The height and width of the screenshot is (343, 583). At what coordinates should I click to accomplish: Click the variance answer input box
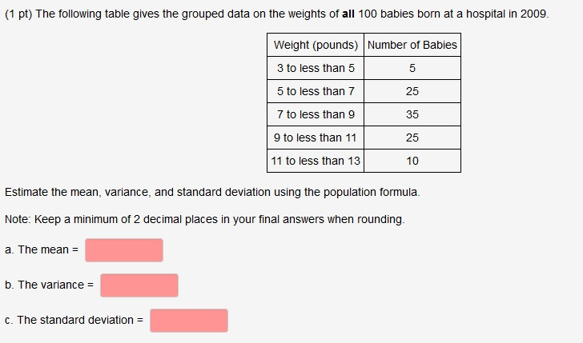tap(139, 285)
